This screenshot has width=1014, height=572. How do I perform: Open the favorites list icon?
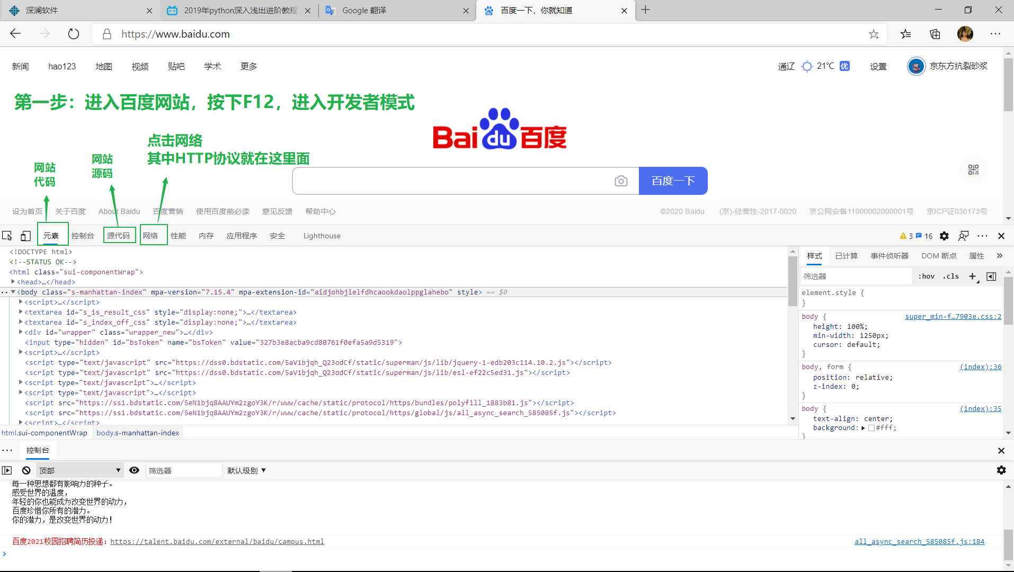tap(905, 34)
